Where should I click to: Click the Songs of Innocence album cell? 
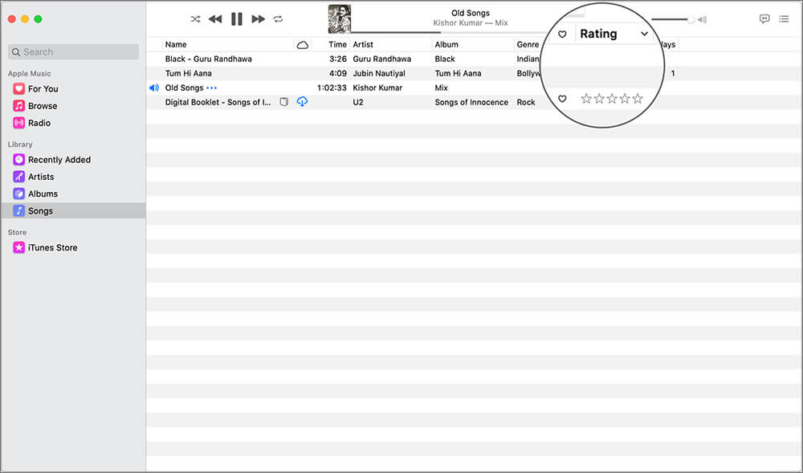[x=471, y=102]
